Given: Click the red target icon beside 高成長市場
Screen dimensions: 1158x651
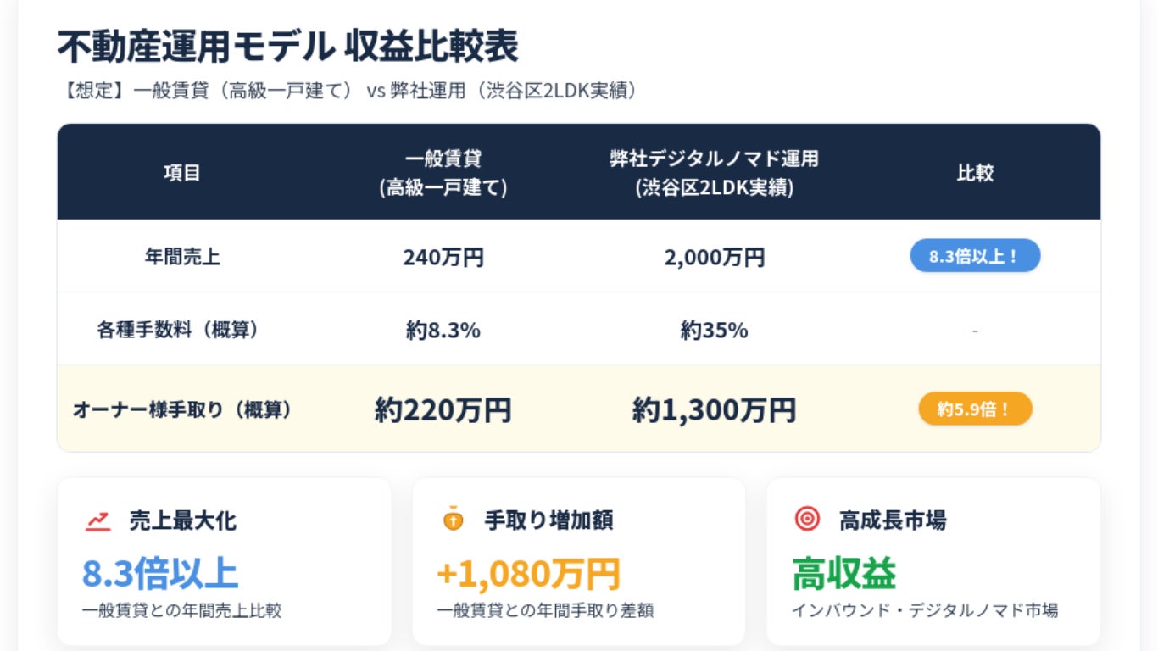Looking at the screenshot, I should (807, 519).
